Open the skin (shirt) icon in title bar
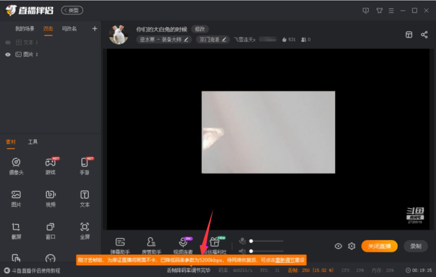This screenshot has width=436, height=277. [x=379, y=10]
